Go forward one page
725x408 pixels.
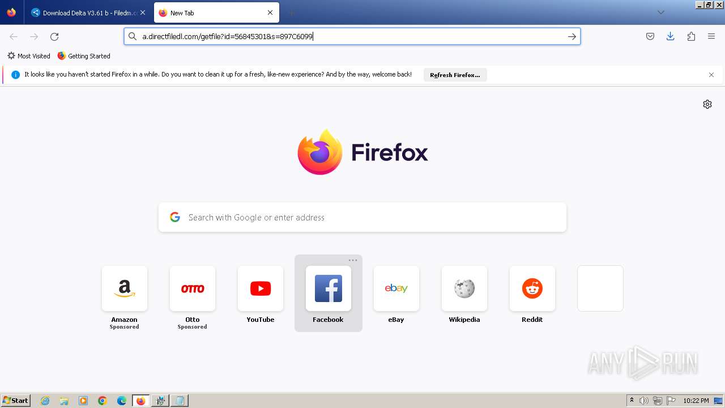pos(34,36)
